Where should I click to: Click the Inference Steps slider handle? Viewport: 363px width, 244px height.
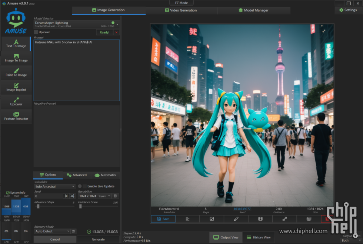(x=38, y=206)
